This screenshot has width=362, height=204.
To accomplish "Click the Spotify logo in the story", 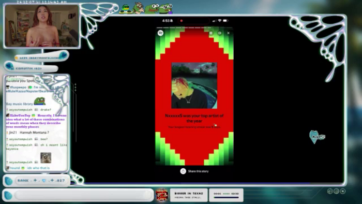I will tap(160, 33).
